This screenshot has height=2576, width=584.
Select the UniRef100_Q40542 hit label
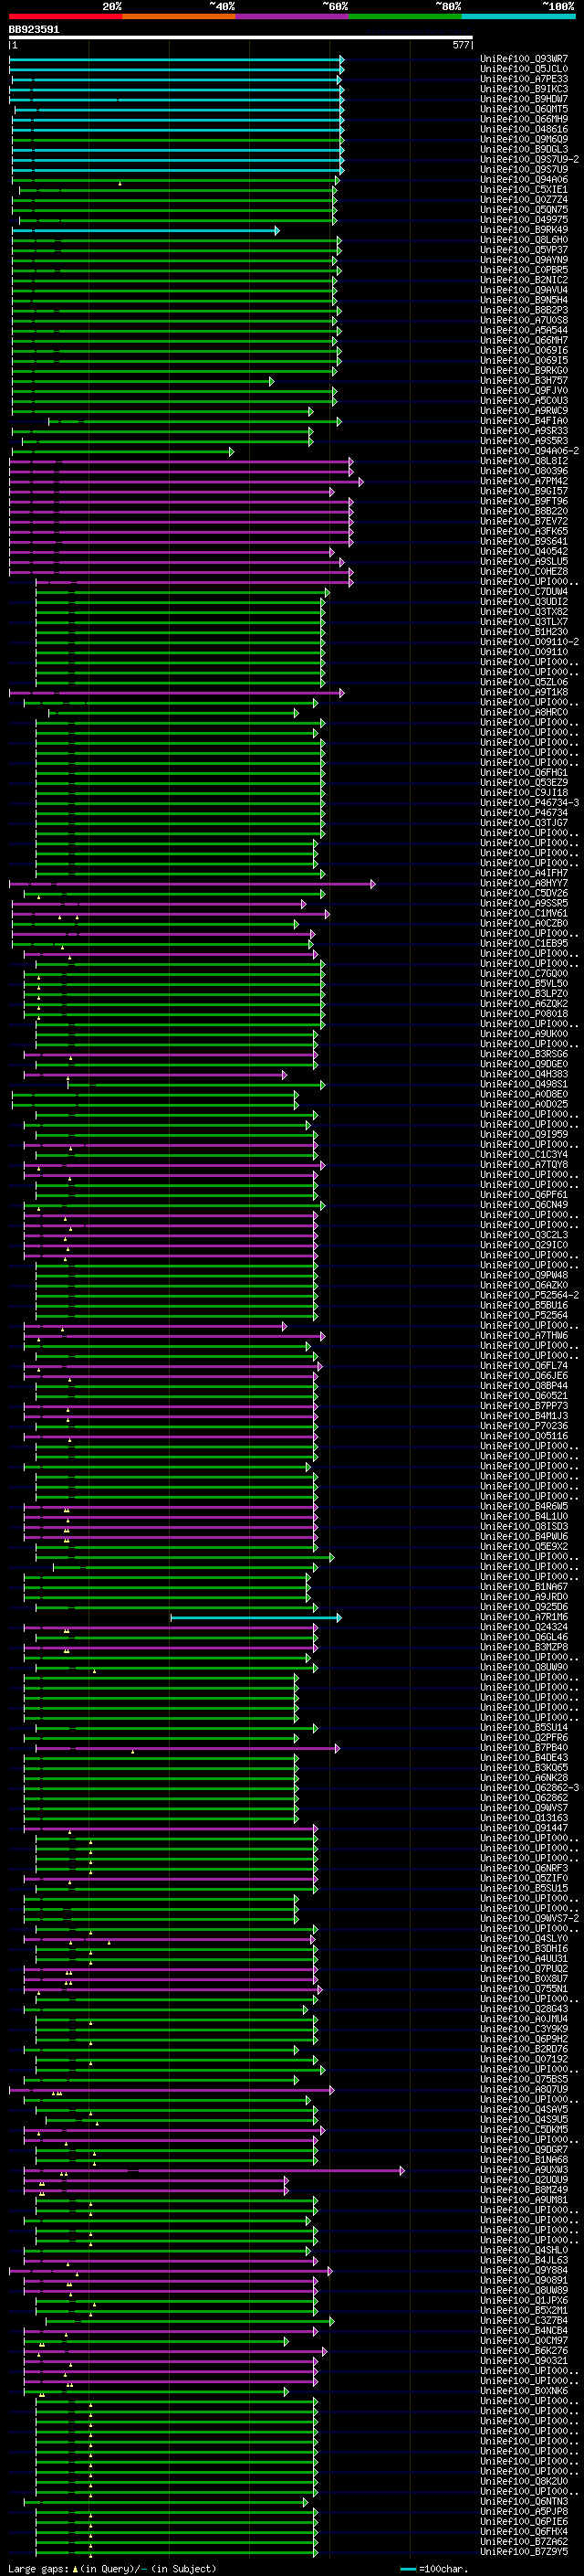click(x=524, y=551)
